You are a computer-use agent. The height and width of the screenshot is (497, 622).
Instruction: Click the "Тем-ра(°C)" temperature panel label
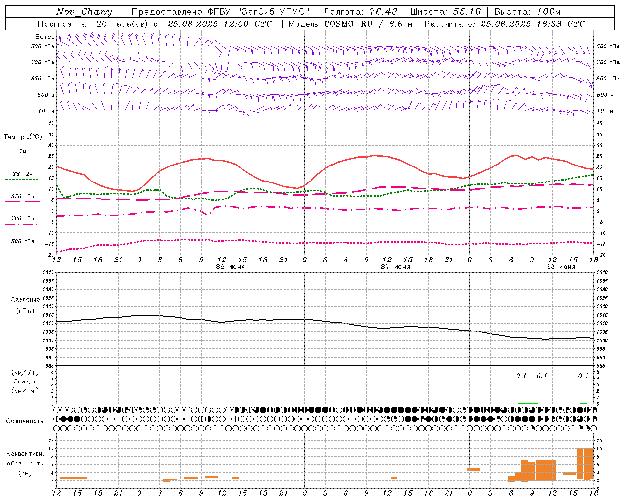pos(23,137)
